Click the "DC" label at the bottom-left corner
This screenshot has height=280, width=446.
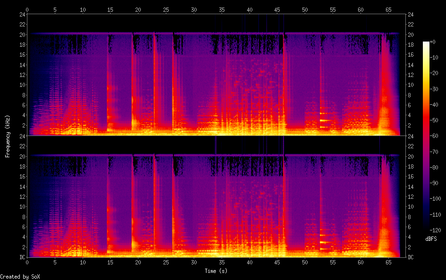click(22, 257)
